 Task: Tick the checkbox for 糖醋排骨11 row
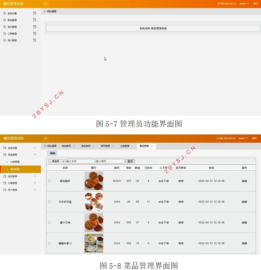click(x=49, y=243)
